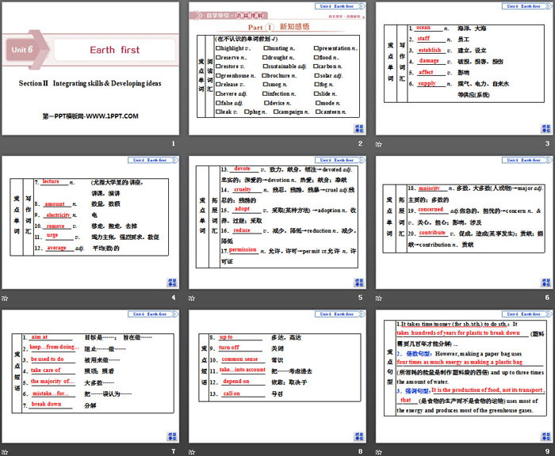Click the animation star icon under slide 9
555x456 pixels.
[x=379, y=450]
